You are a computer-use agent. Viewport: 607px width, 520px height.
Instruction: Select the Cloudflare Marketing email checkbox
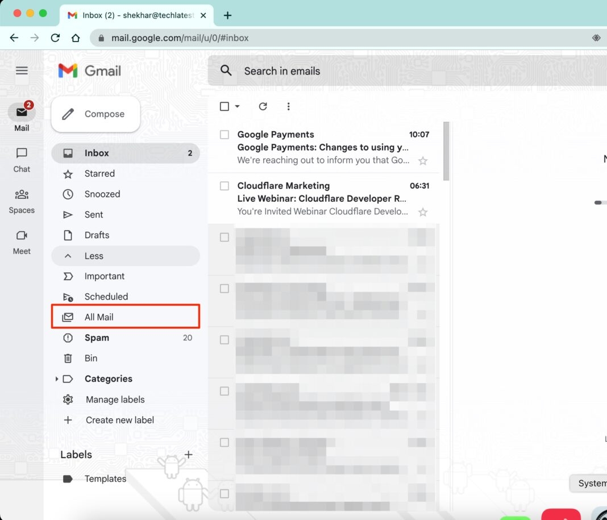[x=223, y=185]
